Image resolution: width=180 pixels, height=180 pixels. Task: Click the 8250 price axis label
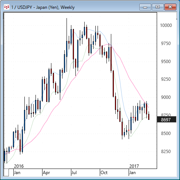(x=166, y=152)
